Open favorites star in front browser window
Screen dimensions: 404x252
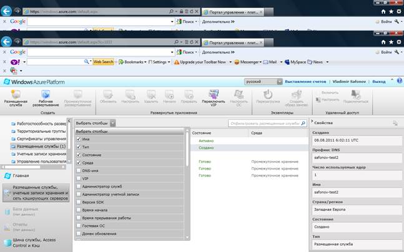click(x=391, y=42)
